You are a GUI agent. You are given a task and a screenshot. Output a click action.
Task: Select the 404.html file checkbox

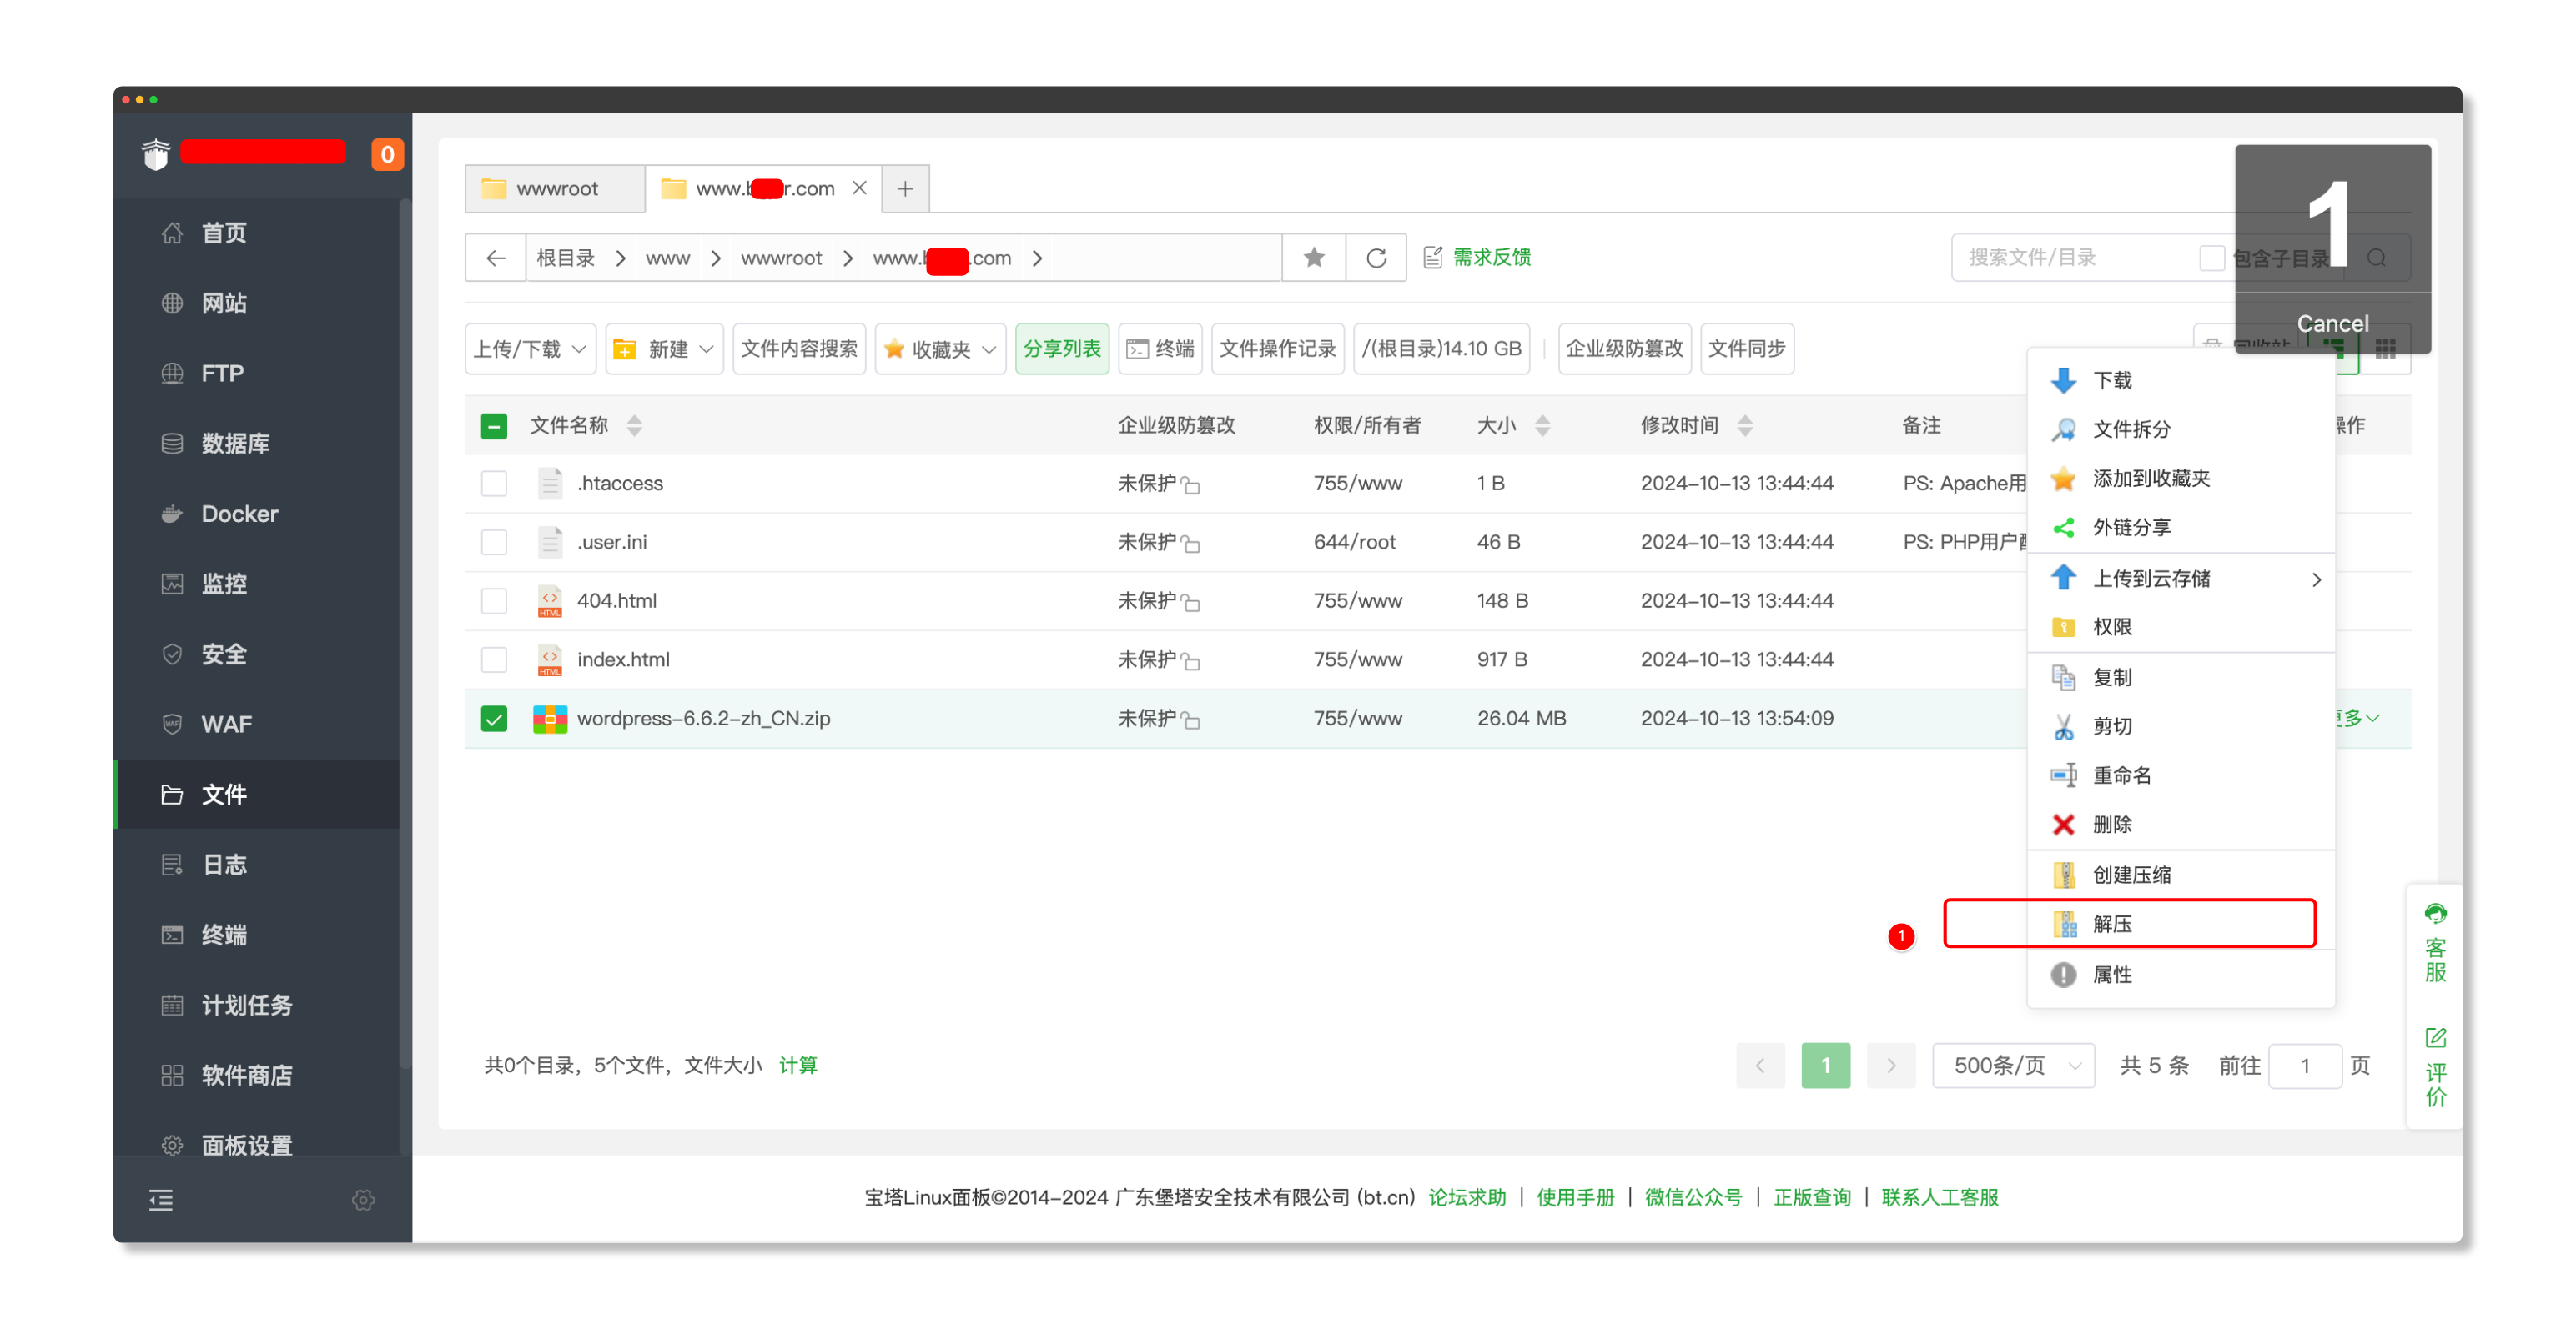coord(494,601)
